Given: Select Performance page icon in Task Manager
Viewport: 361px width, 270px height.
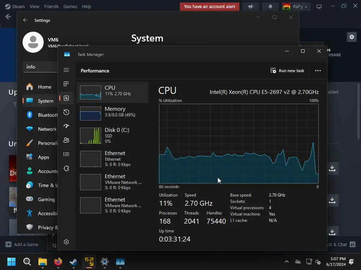Looking at the screenshot, I should 66,98.
